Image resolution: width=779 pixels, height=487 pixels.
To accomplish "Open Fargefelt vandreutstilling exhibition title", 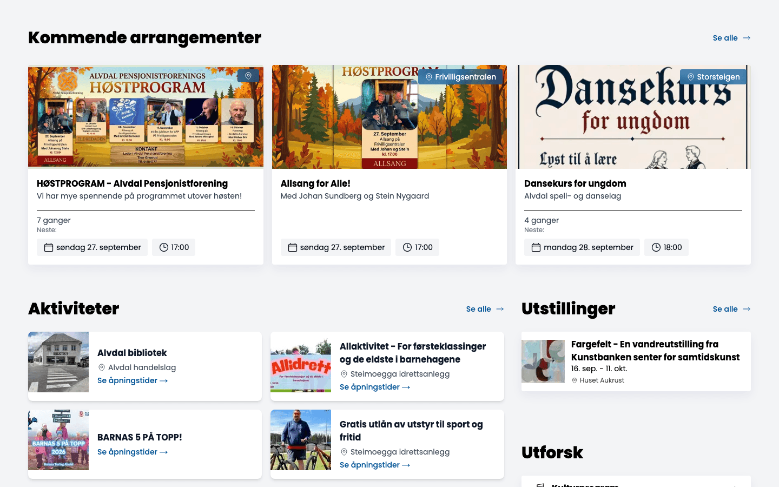I will [x=655, y=351].
